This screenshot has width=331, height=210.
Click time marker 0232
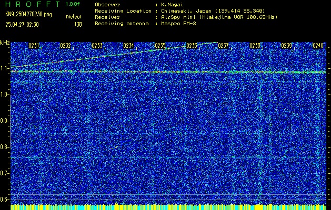pos(65,46)
